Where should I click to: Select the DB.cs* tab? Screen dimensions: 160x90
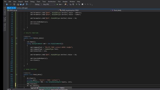click(9, 8)
